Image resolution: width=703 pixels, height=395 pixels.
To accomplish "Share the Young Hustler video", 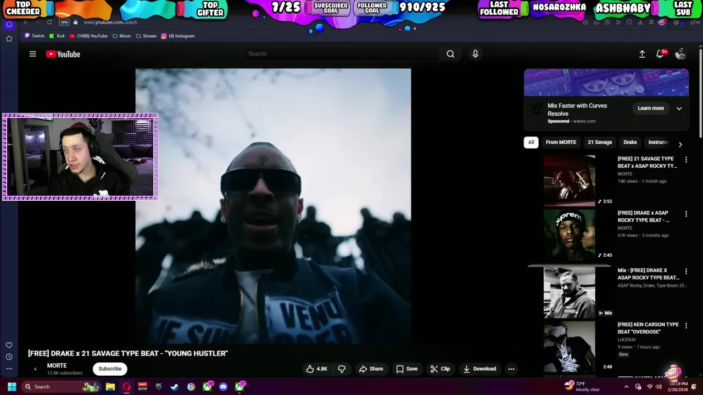I will click(x=371, y=369).
